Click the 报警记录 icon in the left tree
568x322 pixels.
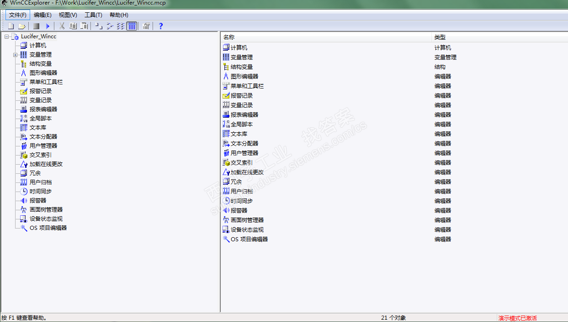pos(24,91)
